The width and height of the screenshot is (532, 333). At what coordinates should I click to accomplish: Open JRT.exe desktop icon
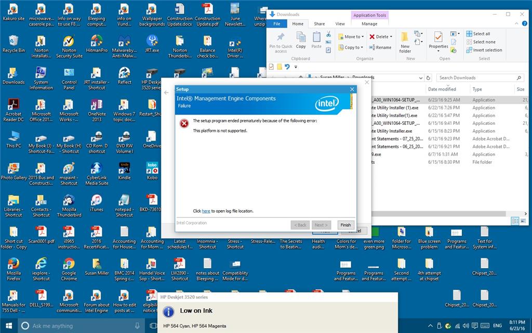click(x=152, y=44)
